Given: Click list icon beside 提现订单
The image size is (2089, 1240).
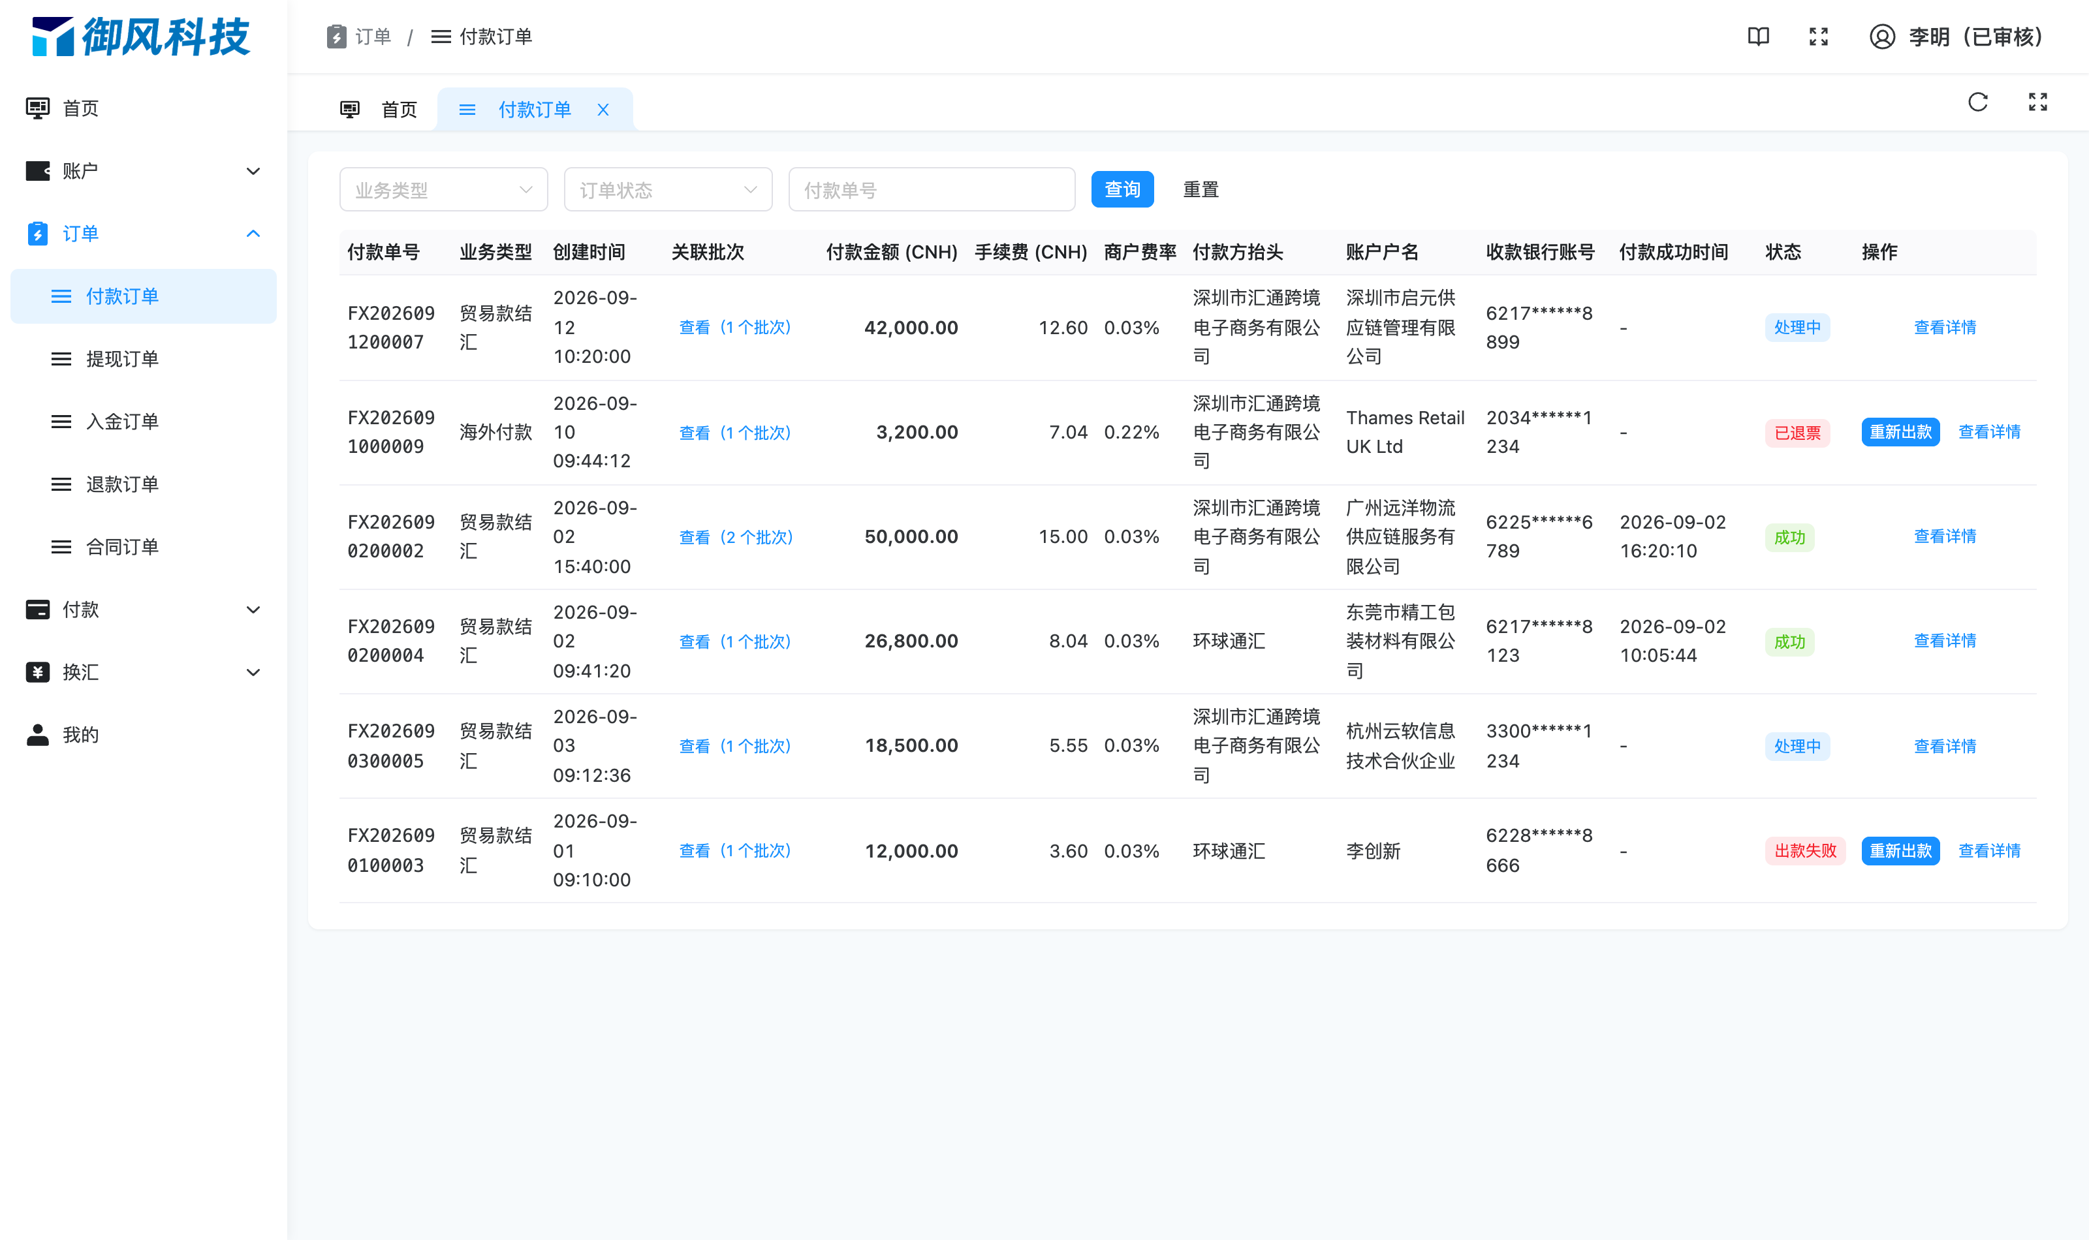Looking at the screenshot, I should 61,358.
